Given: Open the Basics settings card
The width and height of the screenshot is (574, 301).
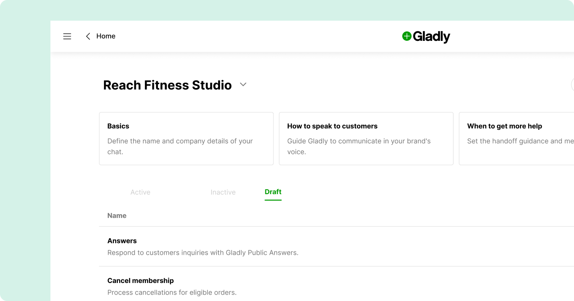Looking at the screenshot, I should [186, 138].
